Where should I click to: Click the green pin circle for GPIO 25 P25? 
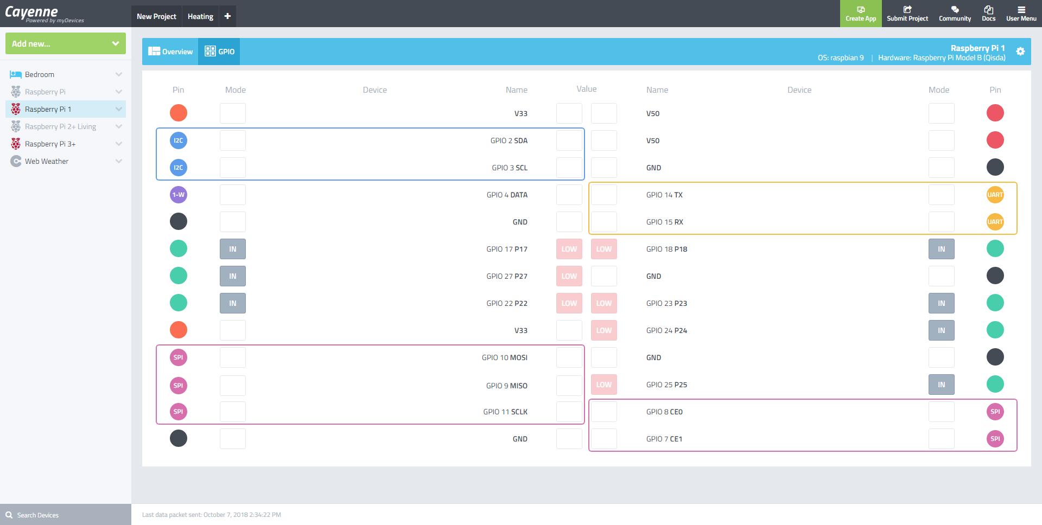click(x=995, y=385)
